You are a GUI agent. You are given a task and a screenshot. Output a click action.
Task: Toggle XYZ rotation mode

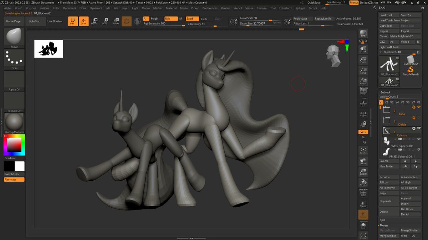[363, 132]
